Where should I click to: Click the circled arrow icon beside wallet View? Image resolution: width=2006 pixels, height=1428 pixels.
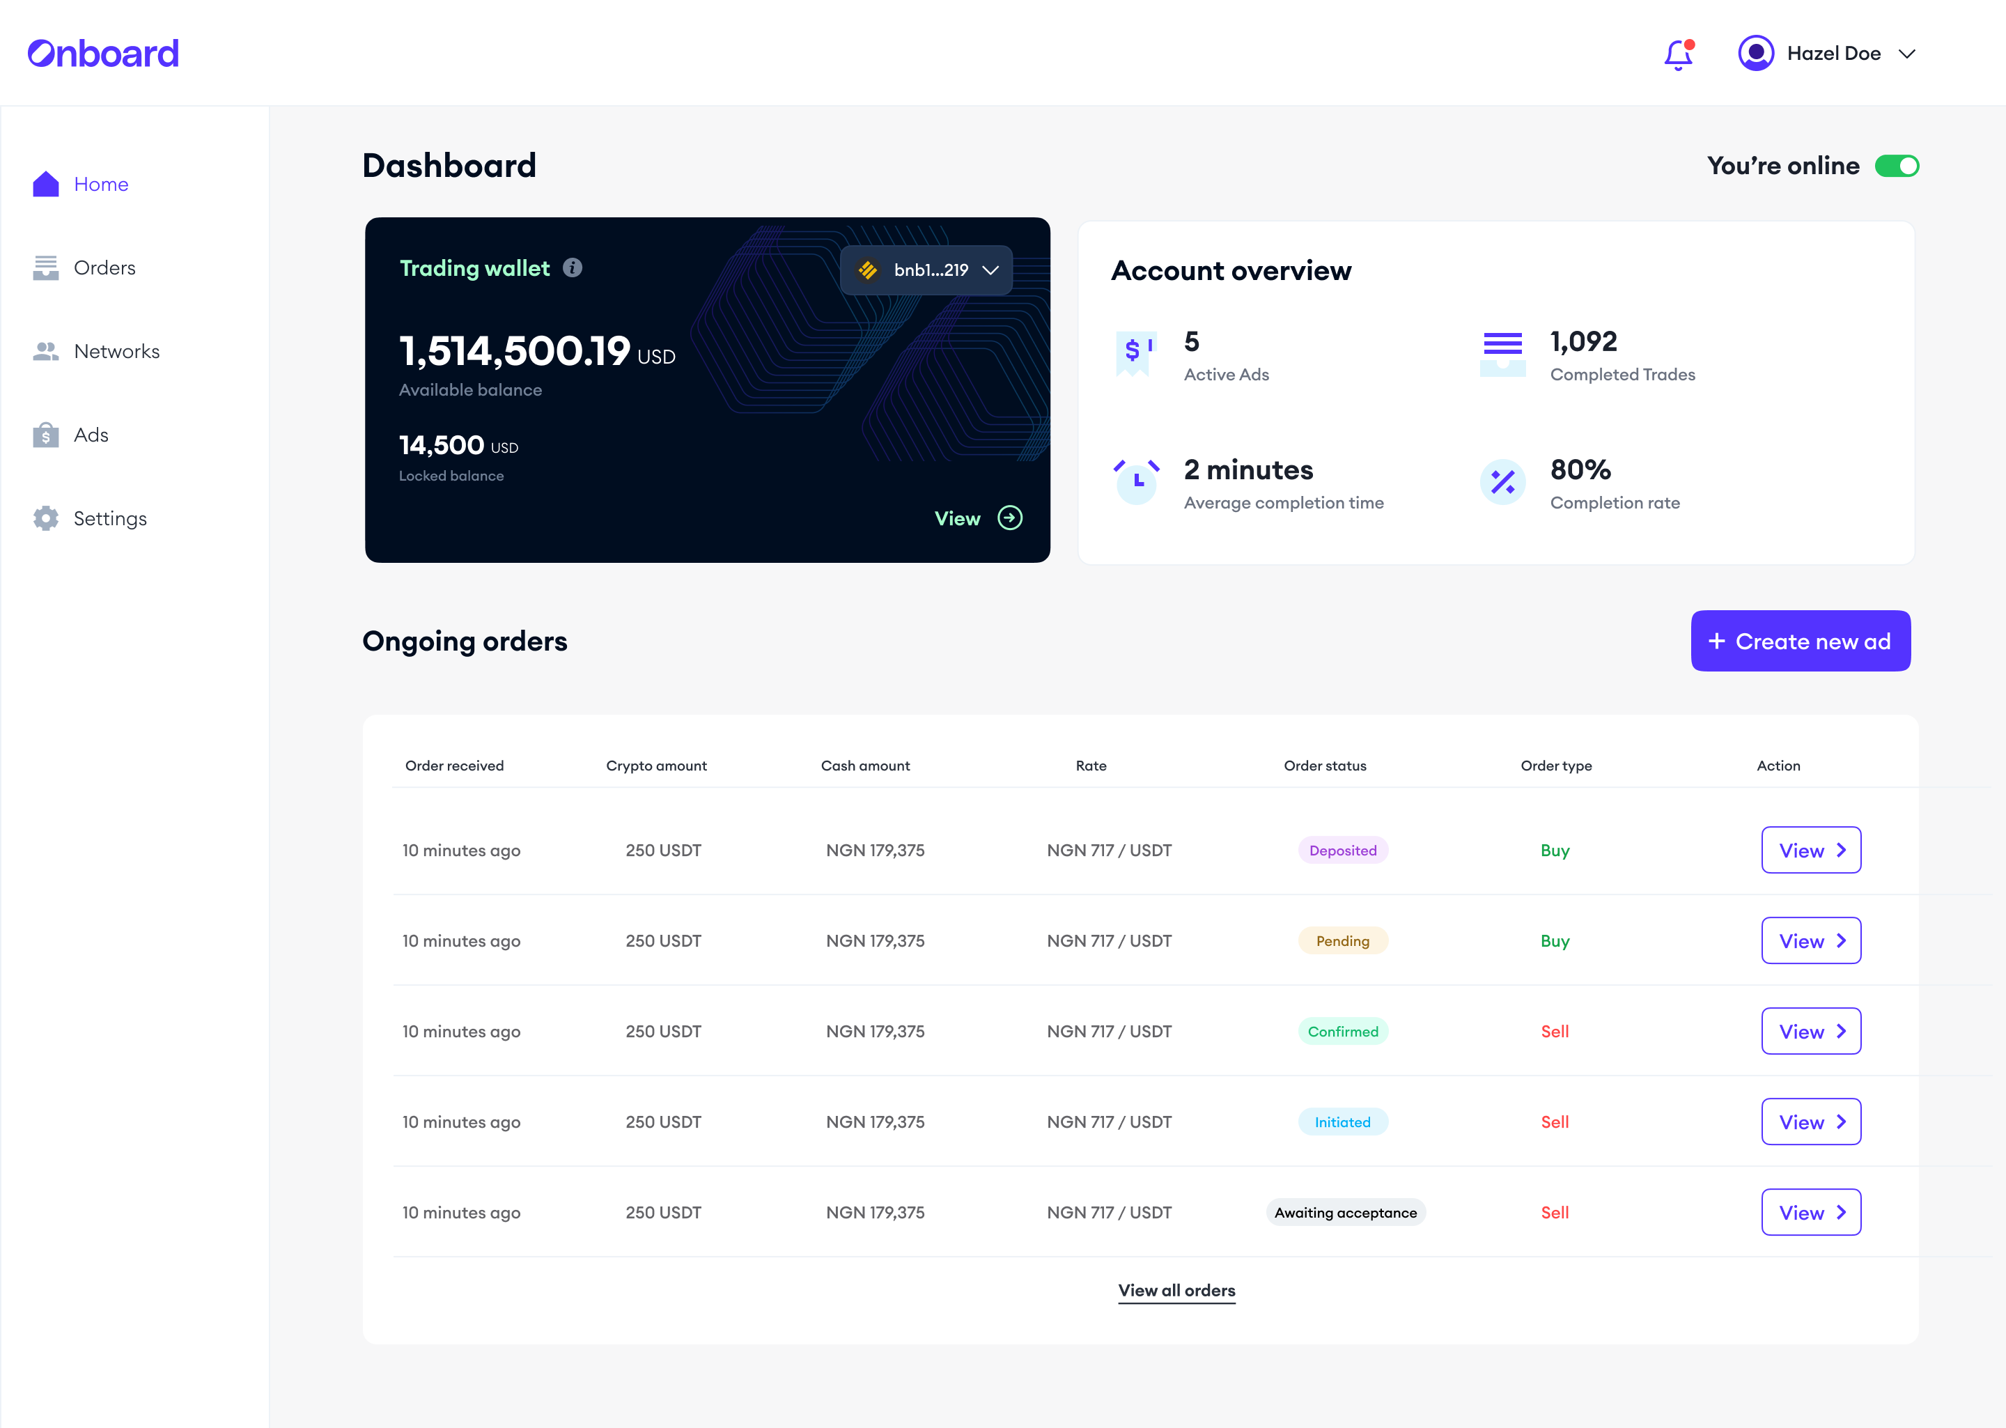pyautogui.click(x=1010, y=518)
